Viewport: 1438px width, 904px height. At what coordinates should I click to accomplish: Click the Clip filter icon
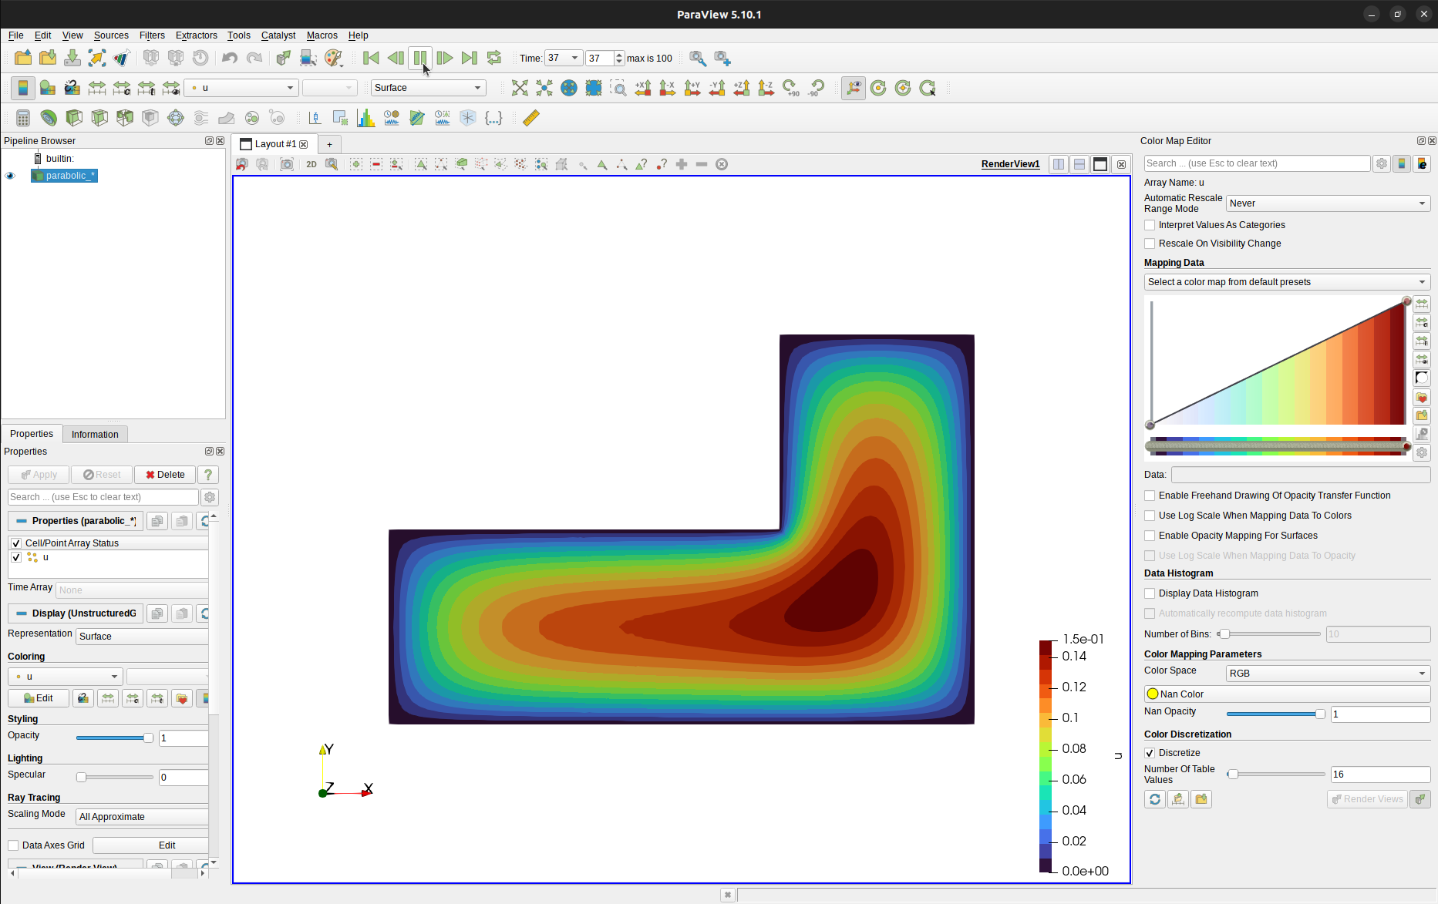74,118
